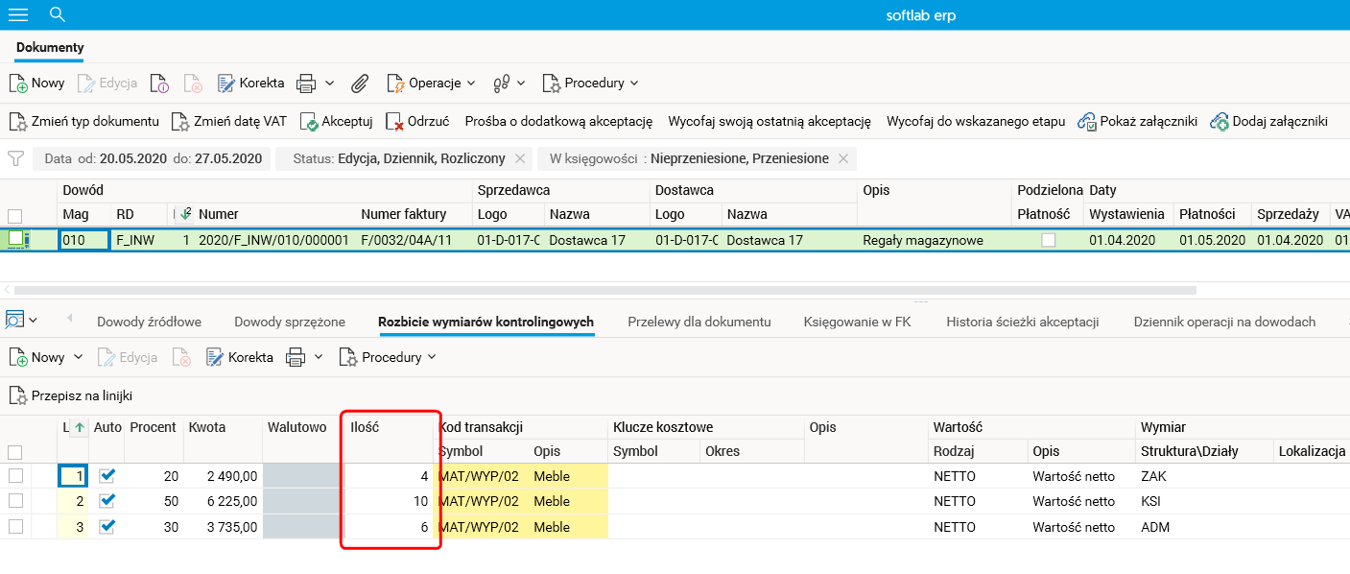Image resolution: width=1350 pixels, height=574 pixels.
Task: Toggle Auto checkbox in row 1
Action: coord(107,476)
